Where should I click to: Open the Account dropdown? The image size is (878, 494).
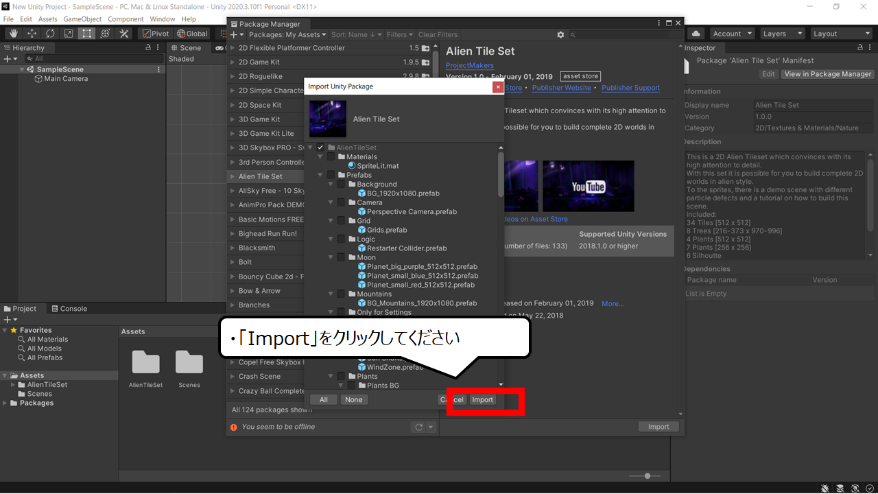coord(732,34)
